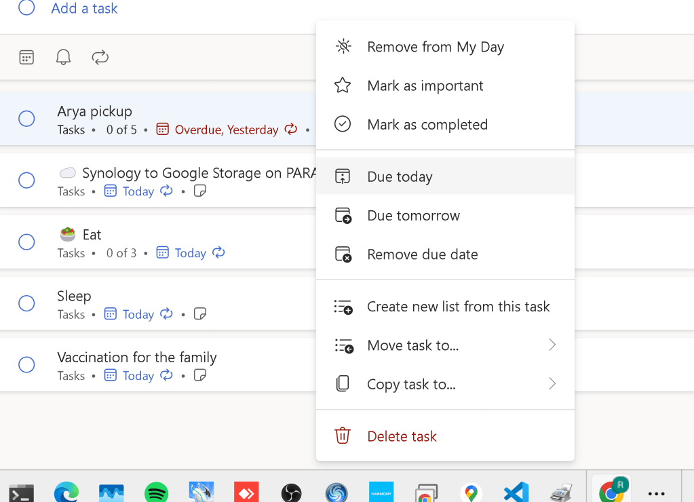Choose Remove from My Day
The width and height of the screenshot is (694, 502).
click(445, 47)
